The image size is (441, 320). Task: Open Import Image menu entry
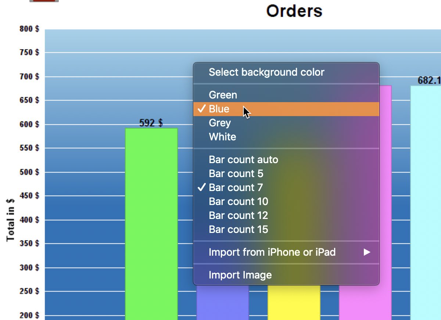coord(240,275)
